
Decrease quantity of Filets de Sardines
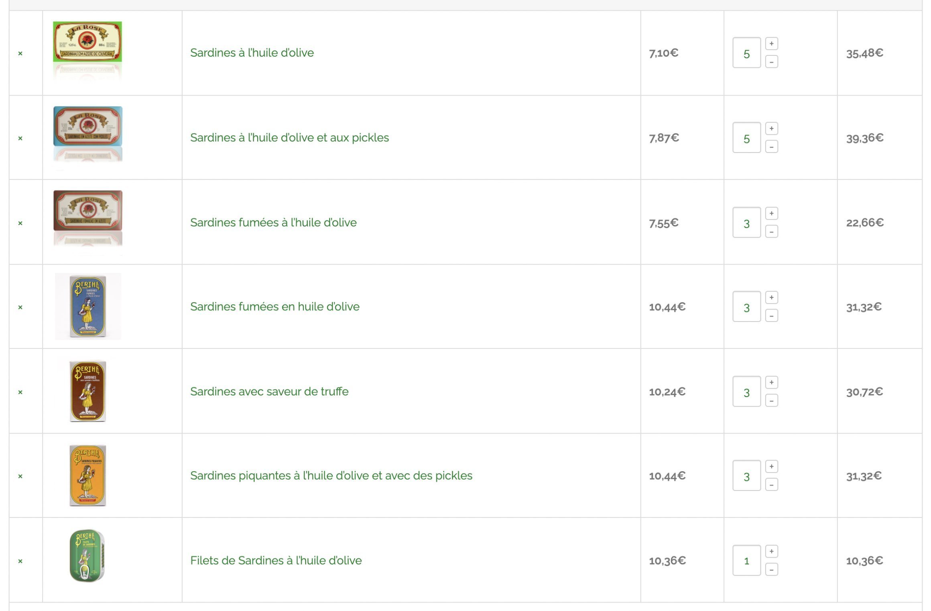click(771, 570)
